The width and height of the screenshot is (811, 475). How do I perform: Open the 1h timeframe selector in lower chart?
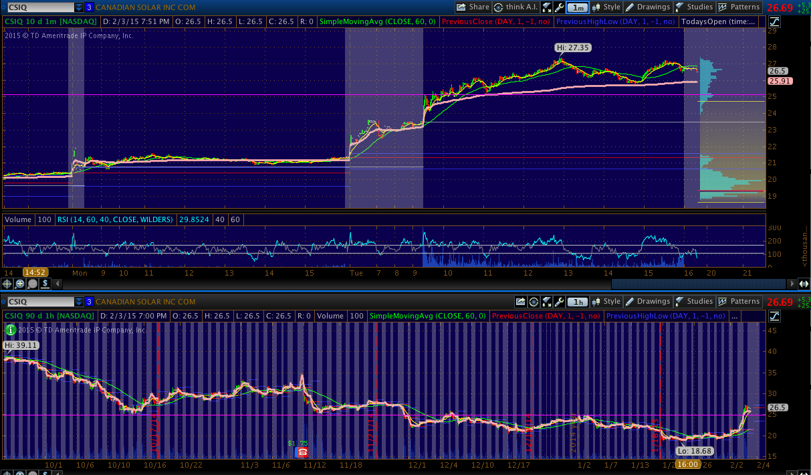(x=578, y=302)
